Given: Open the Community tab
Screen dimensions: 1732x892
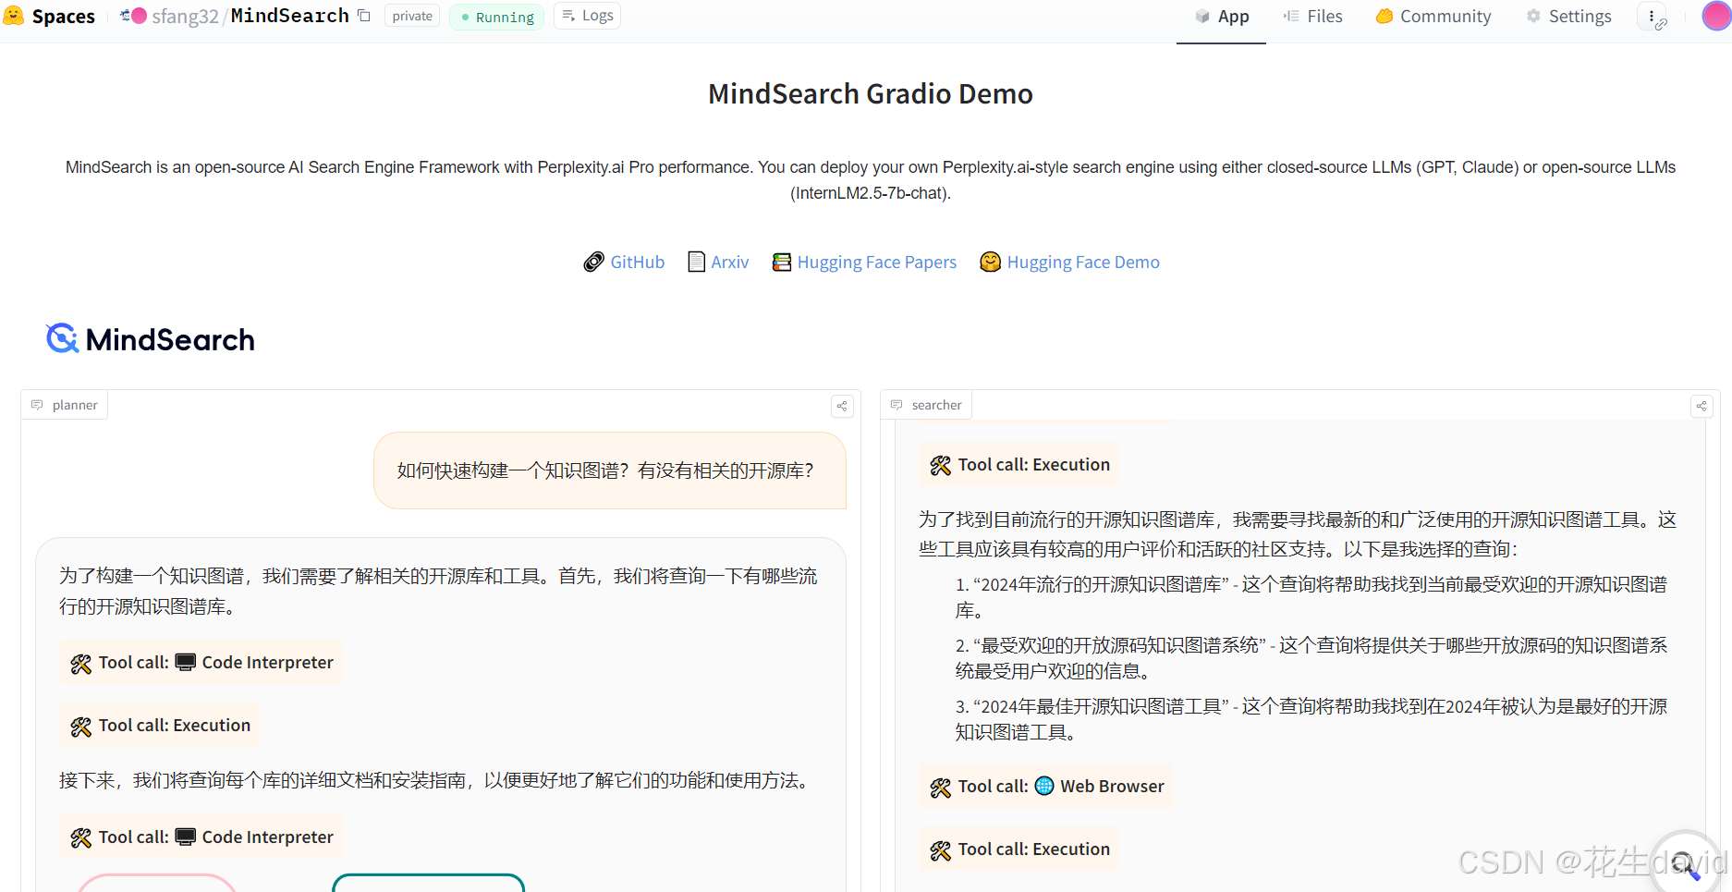Looking at the screenshot, I should [x=1433, y=17].
